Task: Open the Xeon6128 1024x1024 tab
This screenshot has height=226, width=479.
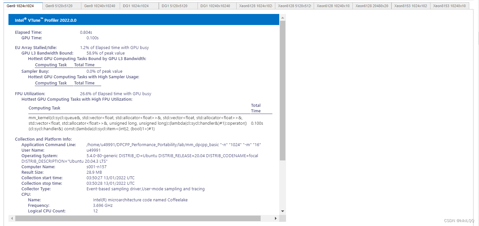Action: click(x=255, y=6)
